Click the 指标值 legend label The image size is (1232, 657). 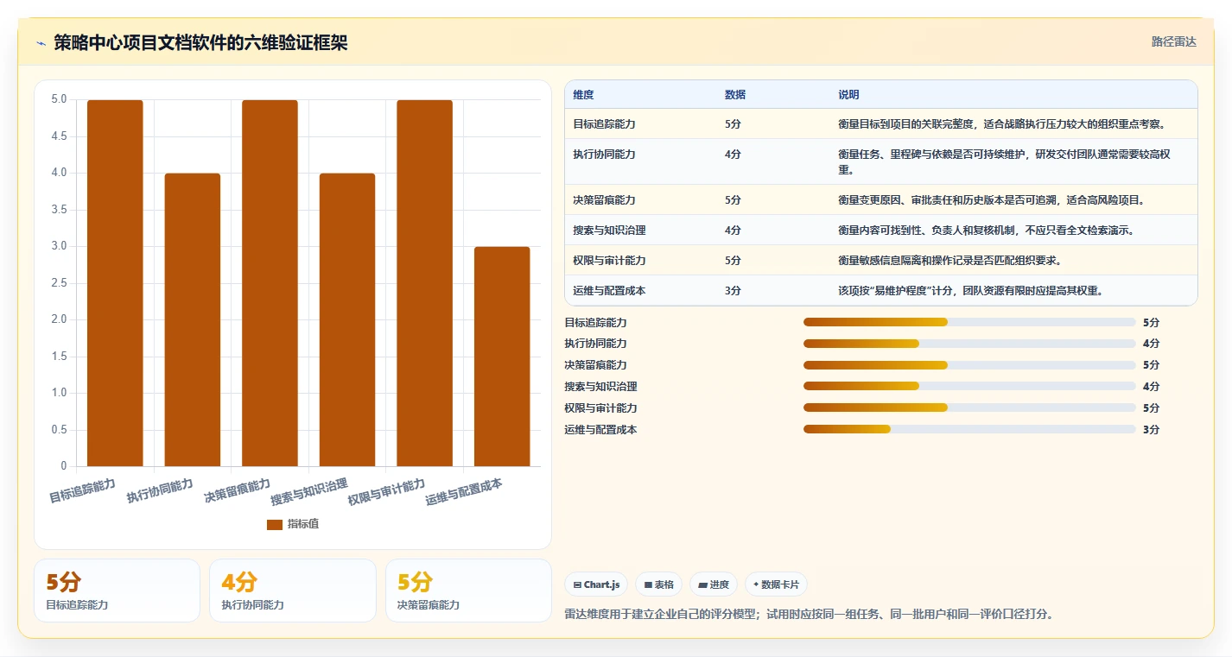(303, 524)
